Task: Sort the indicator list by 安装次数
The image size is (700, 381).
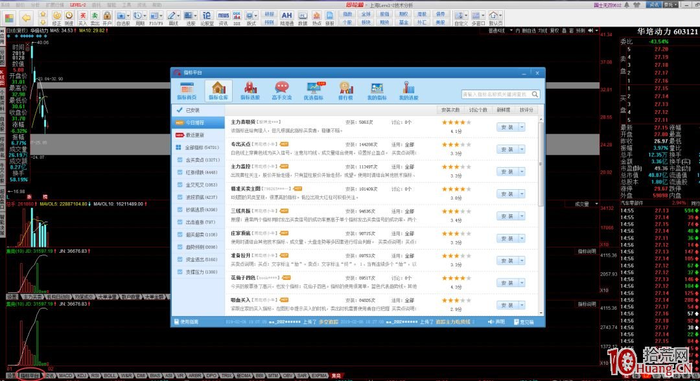Action: click(450, 110)
